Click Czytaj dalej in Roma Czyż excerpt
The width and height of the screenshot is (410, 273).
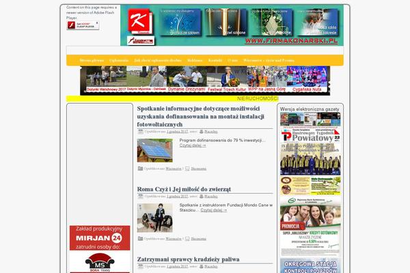(x=214, y=210)
